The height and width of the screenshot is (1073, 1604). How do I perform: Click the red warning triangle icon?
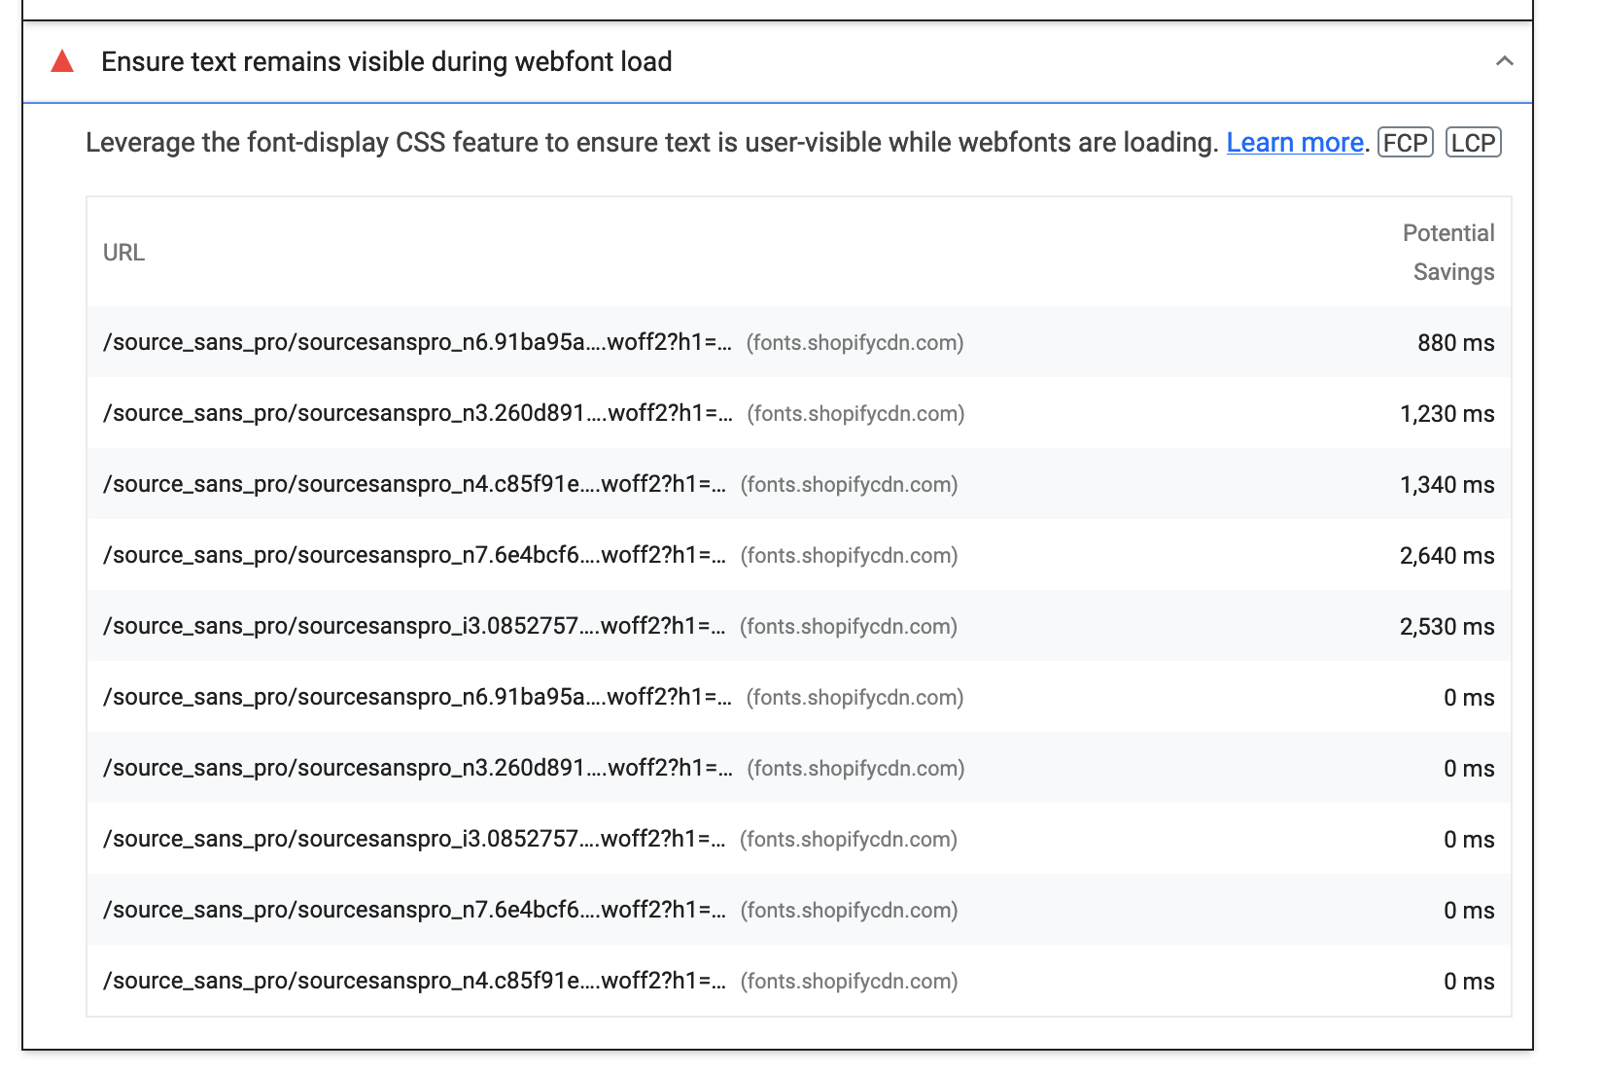62,62
